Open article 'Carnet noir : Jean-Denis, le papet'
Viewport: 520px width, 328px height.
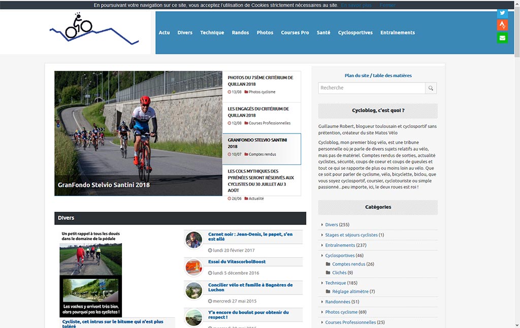250,237
